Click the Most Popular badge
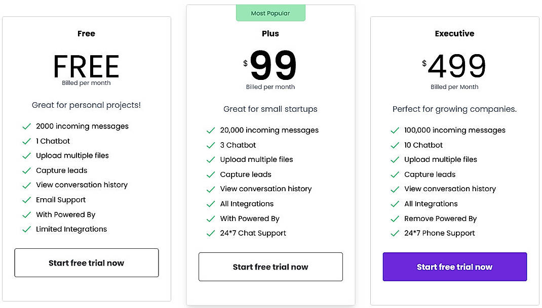542x308 pixels. pyautogui.click(x=270, y=13)
